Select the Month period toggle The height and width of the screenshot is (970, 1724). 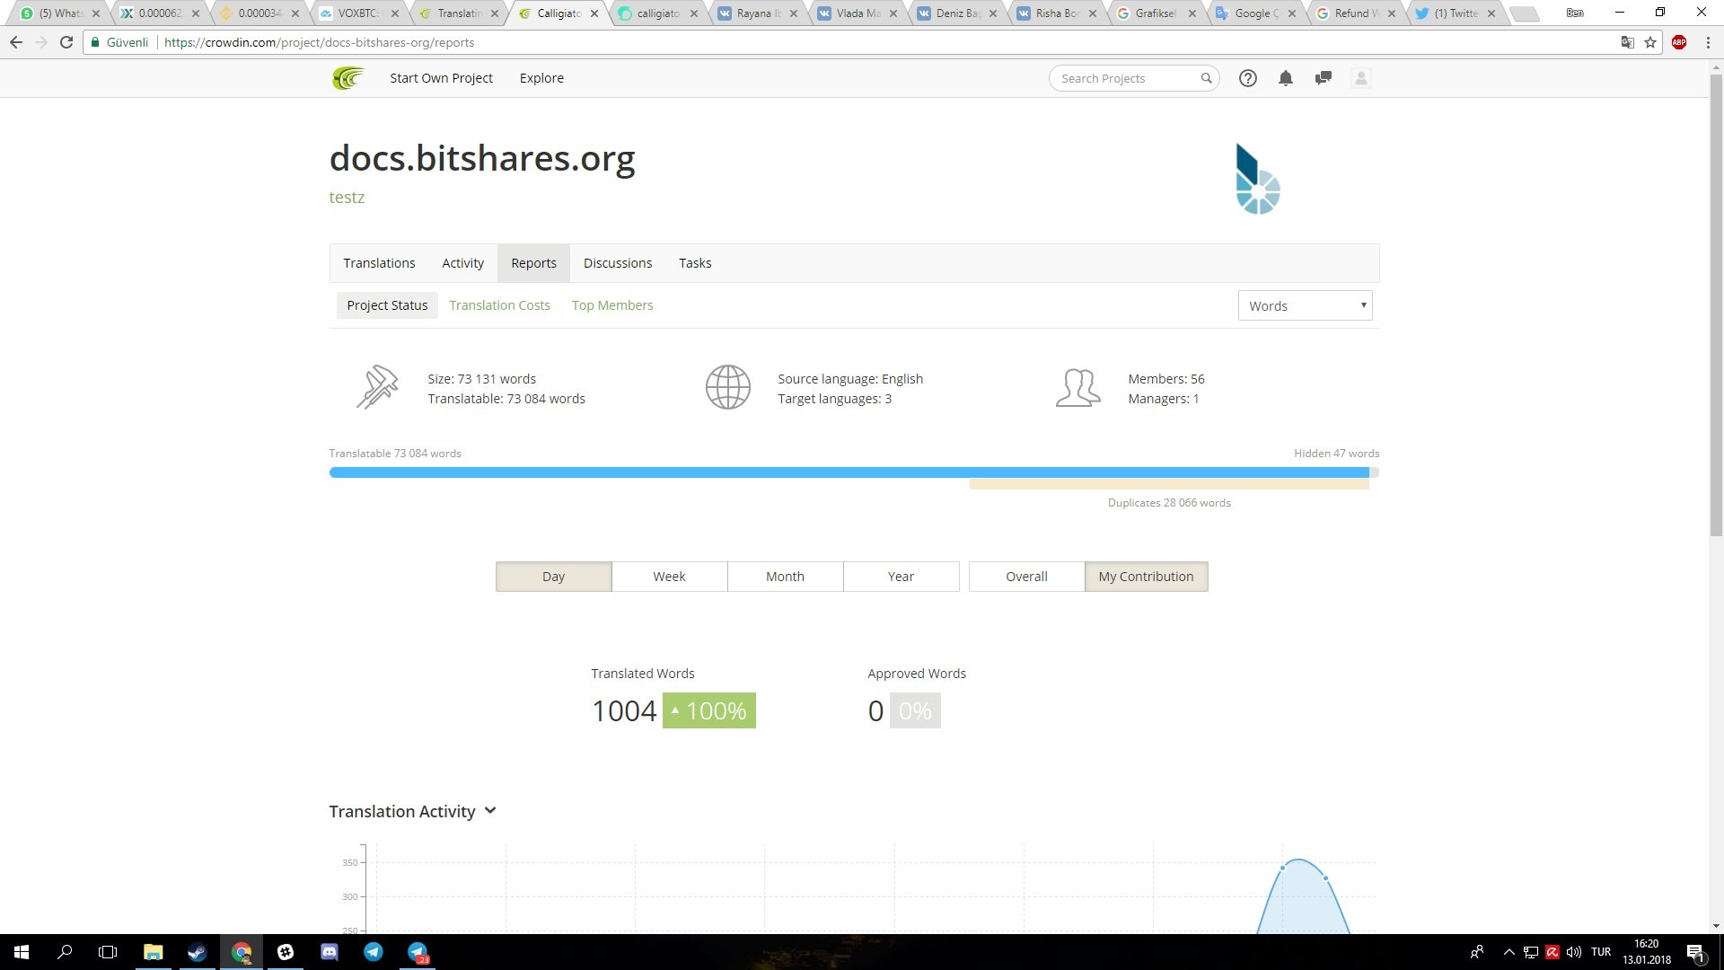coord(785,577)
